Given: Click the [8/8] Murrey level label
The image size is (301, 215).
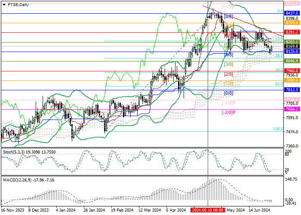Looking at the screenshot, I should coord(229,16).
